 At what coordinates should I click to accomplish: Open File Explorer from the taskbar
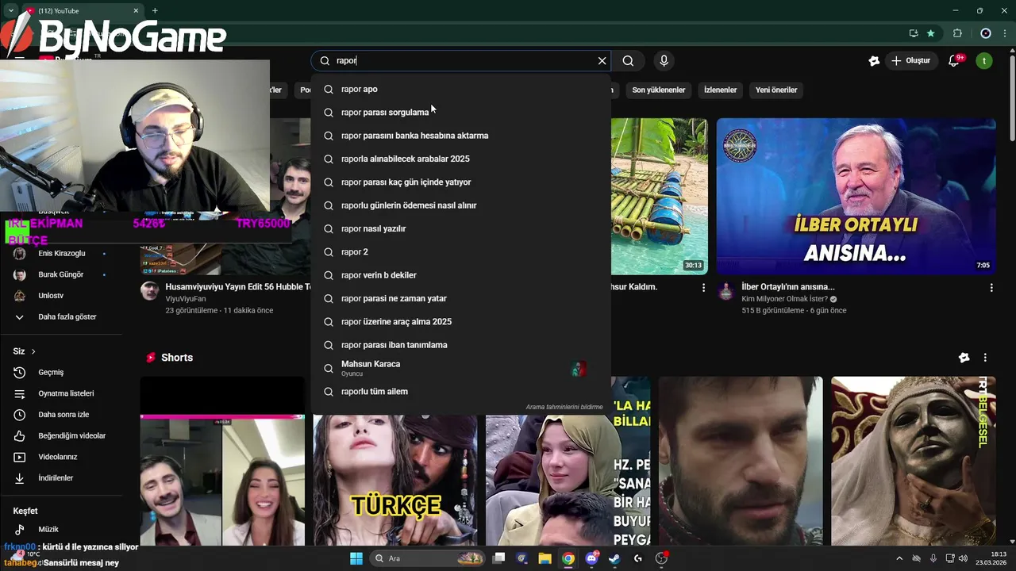point(545,558)
